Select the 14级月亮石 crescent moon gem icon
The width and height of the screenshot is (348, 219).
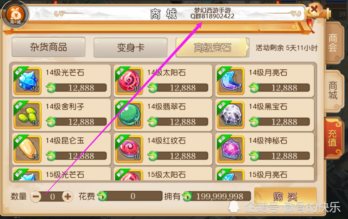coord(231,81)
